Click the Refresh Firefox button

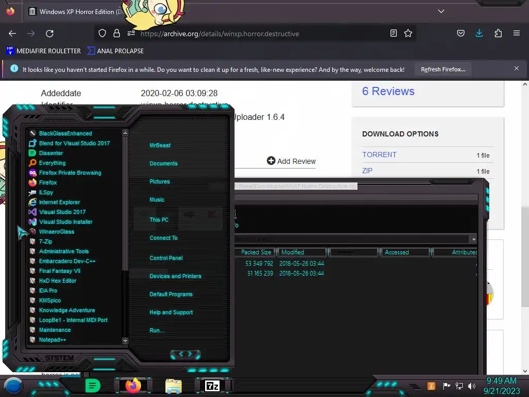tap(443, 69)
